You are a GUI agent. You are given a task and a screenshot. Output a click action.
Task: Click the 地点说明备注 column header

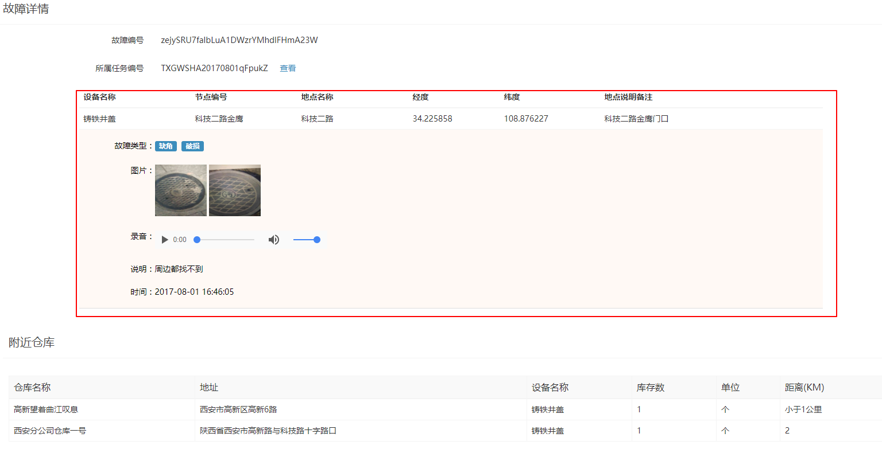pyautogui.click(x=628, y=97)
